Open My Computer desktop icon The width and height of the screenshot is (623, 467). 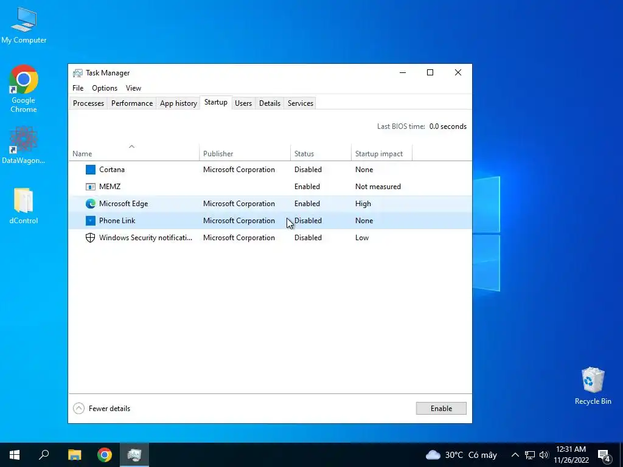pos(24,25)
